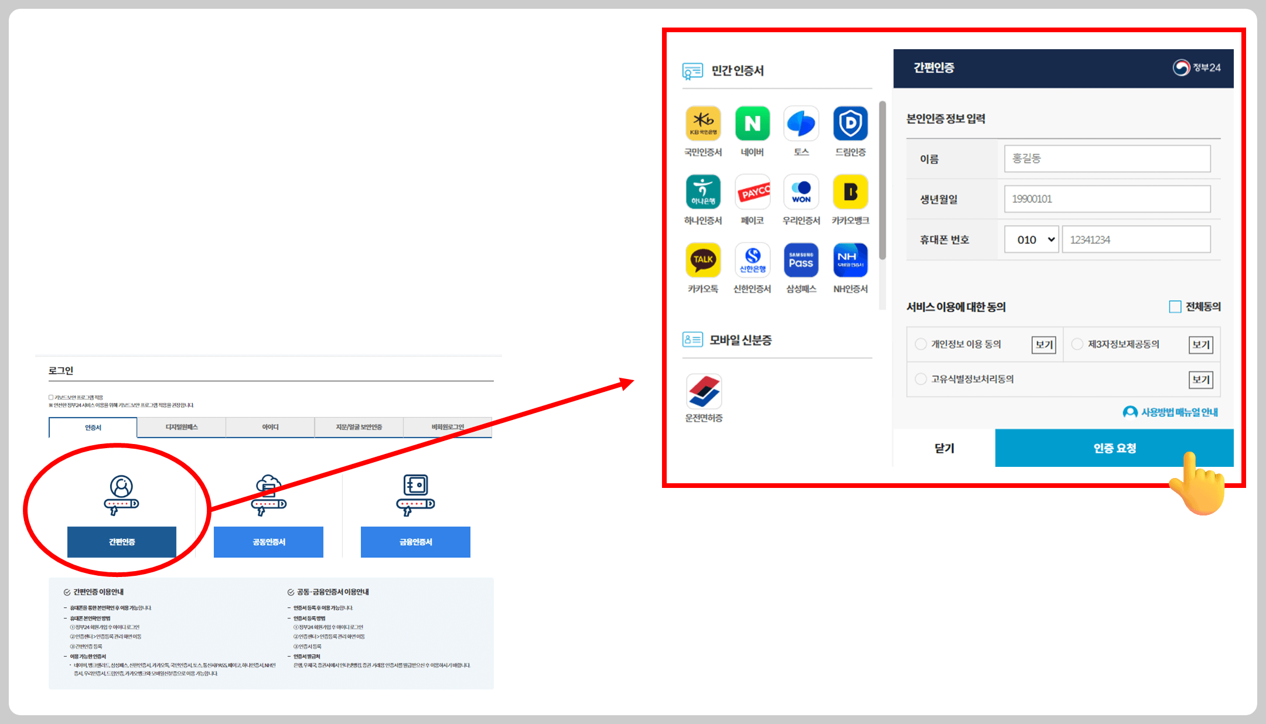
Task: Check the 전체동의 checkbox
Action: click(x=1175, y=306)
